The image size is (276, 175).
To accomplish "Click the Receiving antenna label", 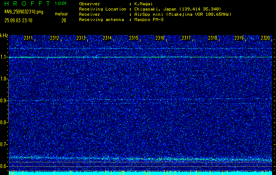I will [x=101, y=20].
